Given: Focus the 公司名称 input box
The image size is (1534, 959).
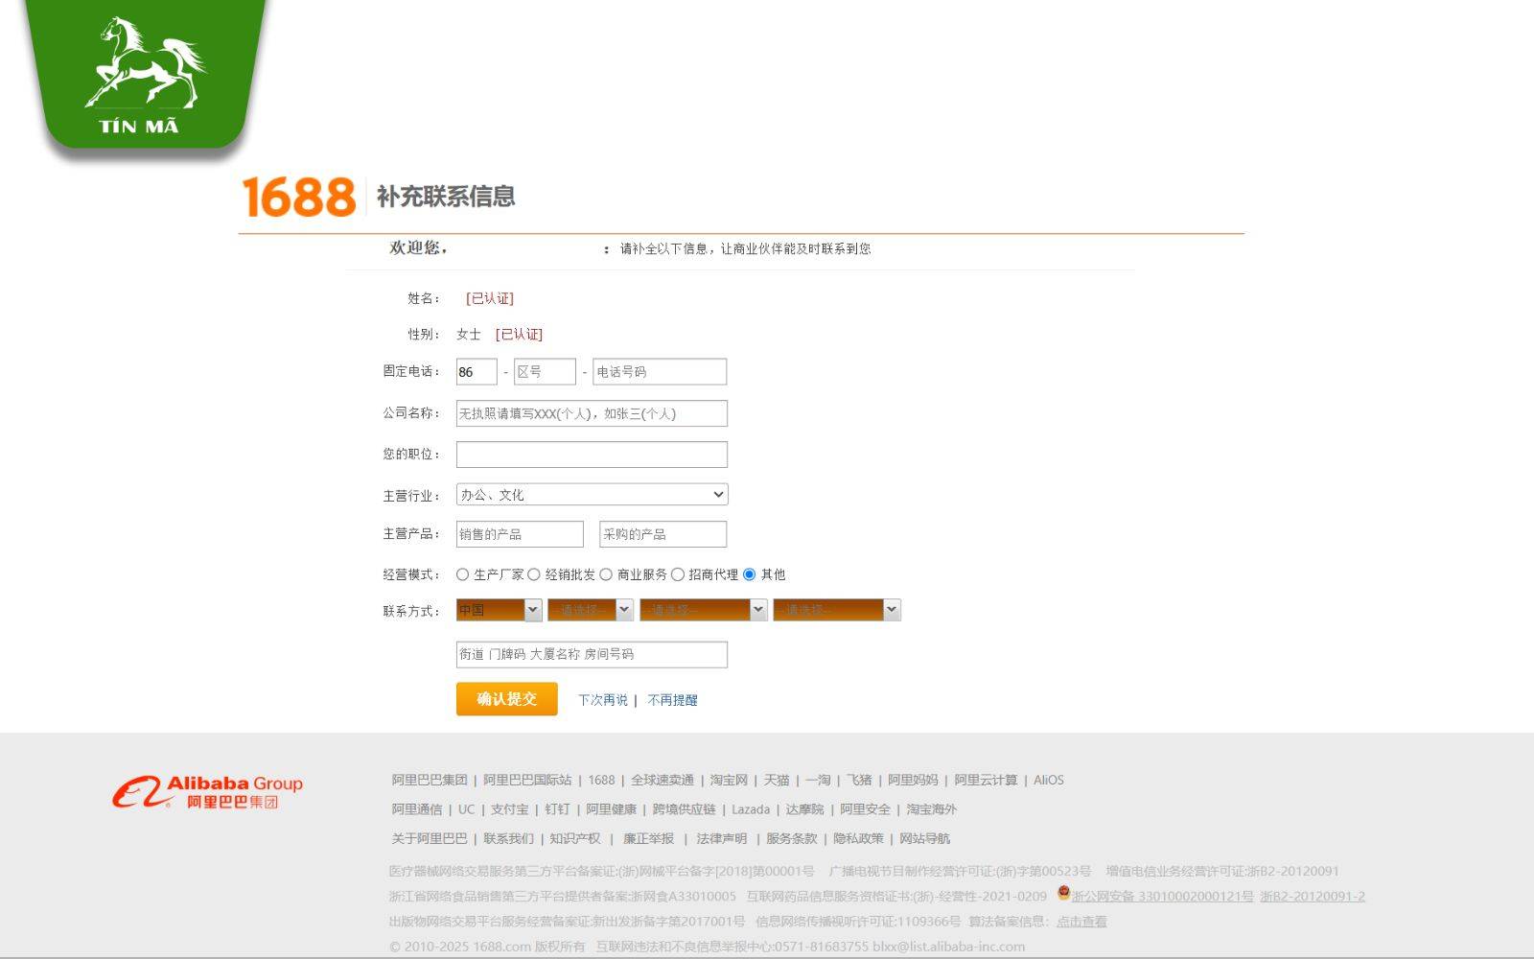Looking at the screenshot, I should pos(592,413).
